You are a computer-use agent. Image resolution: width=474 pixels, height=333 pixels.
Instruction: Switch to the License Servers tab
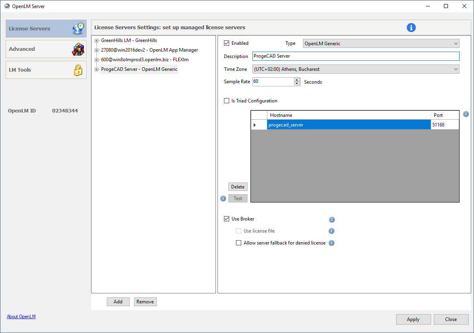coord(46,29)
